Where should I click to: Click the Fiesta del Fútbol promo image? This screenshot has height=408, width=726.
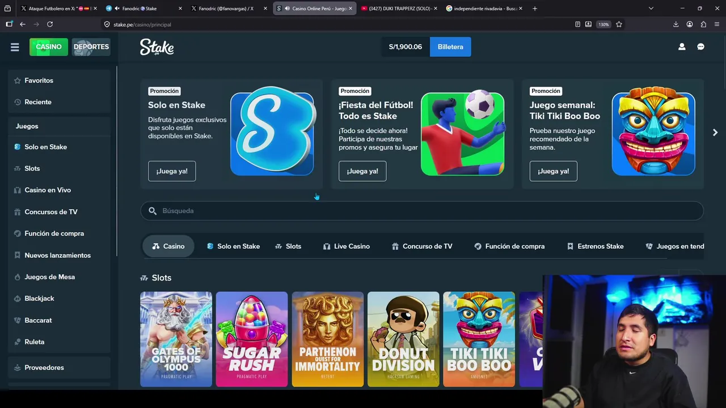(463, 133)
